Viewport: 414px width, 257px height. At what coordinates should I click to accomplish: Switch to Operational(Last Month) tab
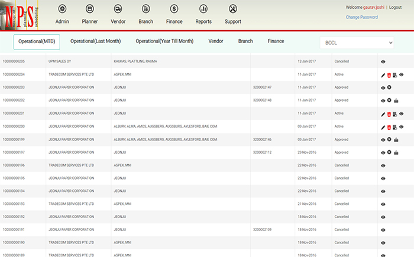pyautogui.click(x=96, y=41)
